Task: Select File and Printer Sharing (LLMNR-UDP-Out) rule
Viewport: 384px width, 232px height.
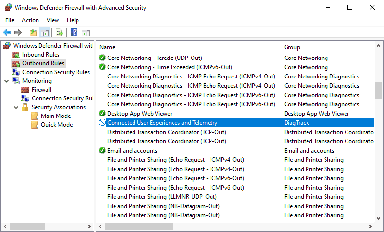Action: click(x=162, y=197)
